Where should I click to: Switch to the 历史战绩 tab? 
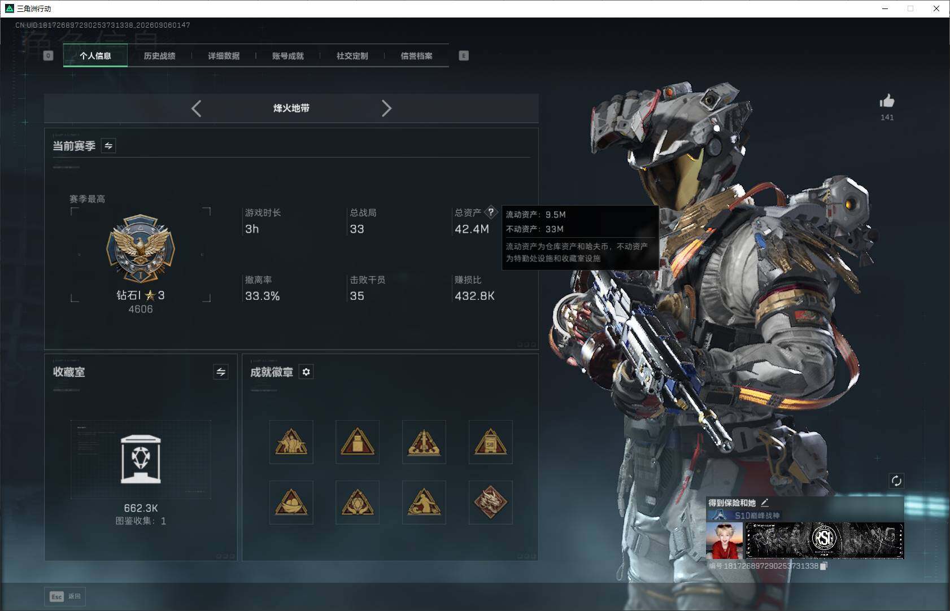pyautogui.click(x=159, y=55)
